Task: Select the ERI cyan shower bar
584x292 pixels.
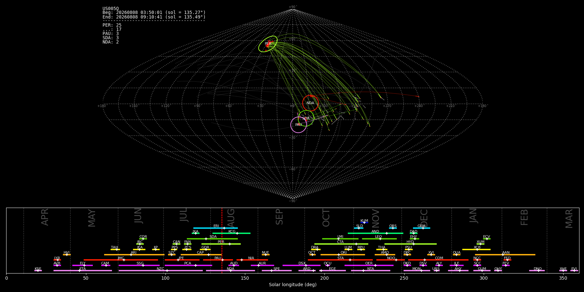Action: point(215,228)
